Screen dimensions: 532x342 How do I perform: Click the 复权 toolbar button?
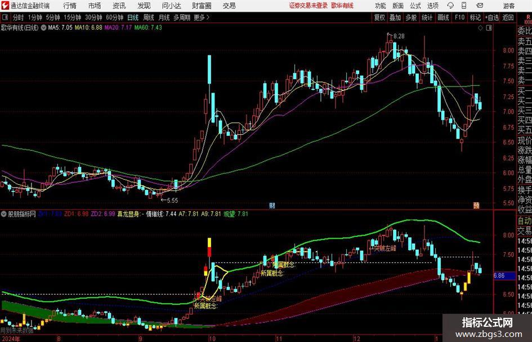pos(379,17)
